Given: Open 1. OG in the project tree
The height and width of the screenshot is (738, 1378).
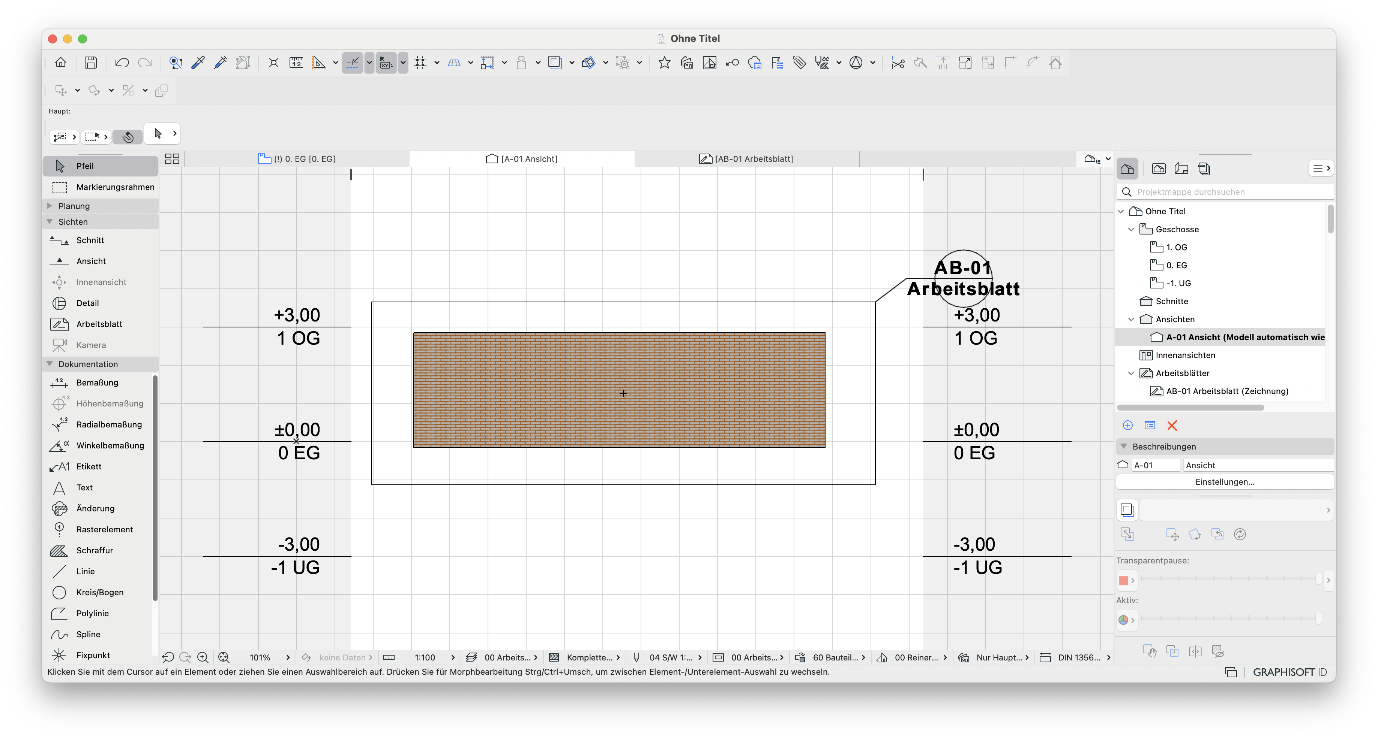Looking at the screenshot, I should pyautogui.click(x=1176, y=247).
